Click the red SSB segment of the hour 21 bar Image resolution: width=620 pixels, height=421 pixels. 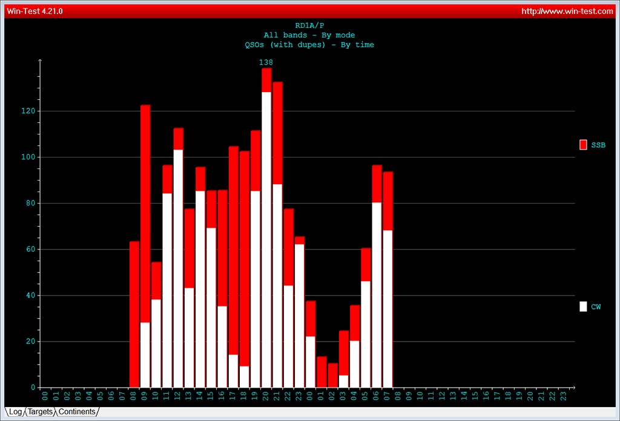tap(278, 133)
